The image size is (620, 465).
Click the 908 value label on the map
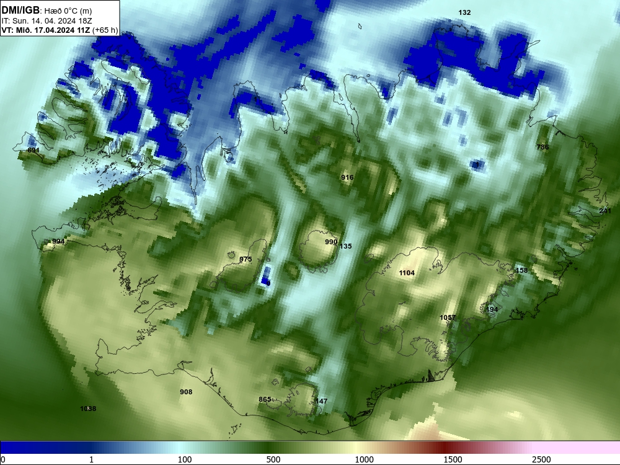point(186,392)
